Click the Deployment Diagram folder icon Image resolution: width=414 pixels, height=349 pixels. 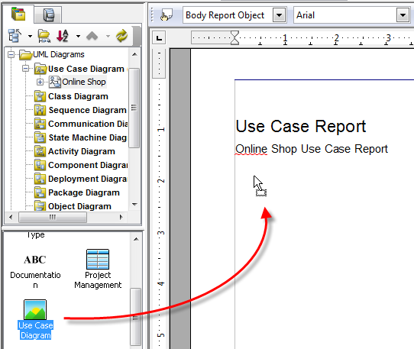(x=40, y=179)
